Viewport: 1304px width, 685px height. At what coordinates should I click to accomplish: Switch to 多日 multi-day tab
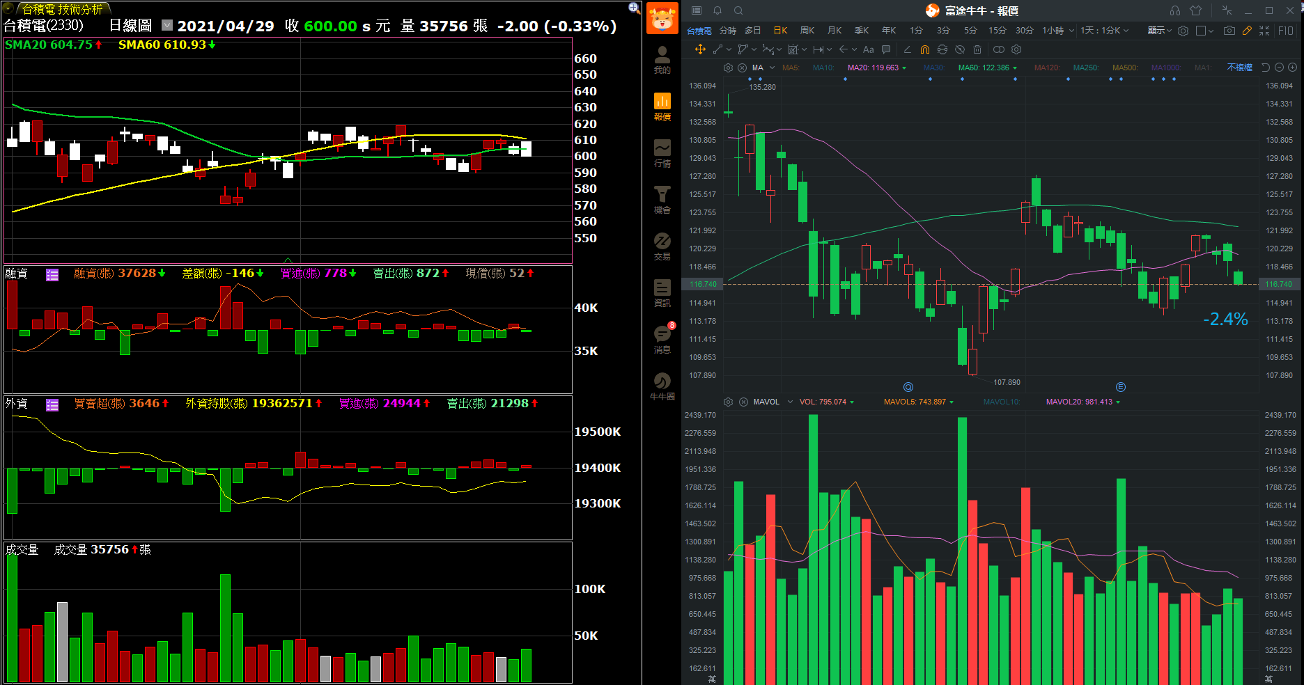[752, 31]
